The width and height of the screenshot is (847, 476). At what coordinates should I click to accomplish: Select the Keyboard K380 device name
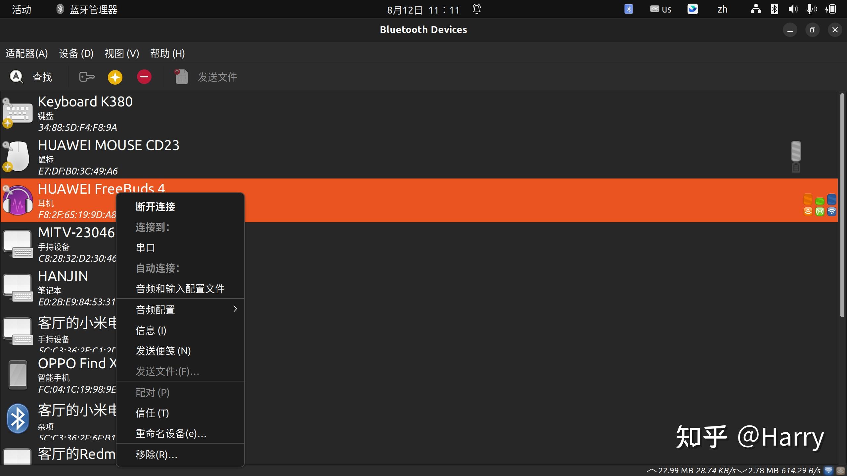point(85,101)
